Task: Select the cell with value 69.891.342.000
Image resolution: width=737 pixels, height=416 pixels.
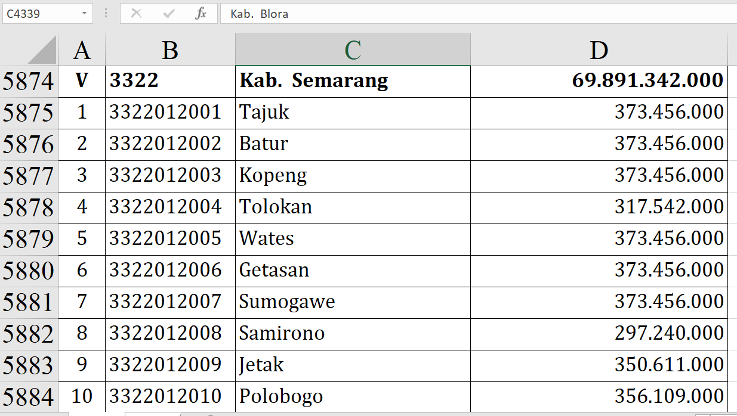Action: [x=599, y=81]
